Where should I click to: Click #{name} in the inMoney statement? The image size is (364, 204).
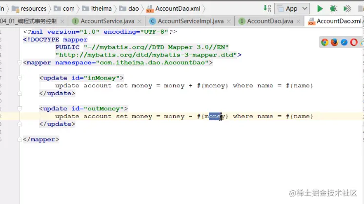(x=300, y=85)
